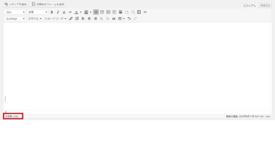
Task: Toggle bold formatting
Action: [52, 12]
